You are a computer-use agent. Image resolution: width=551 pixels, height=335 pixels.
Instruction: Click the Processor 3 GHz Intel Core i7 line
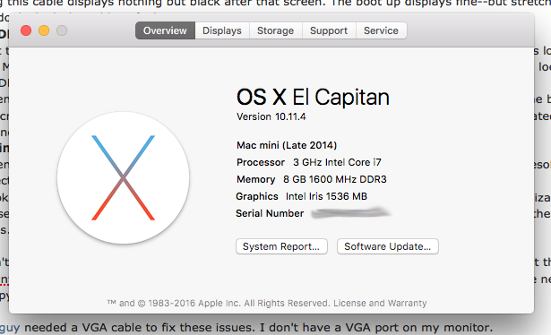pyautogui.click(x=309, y=162)
